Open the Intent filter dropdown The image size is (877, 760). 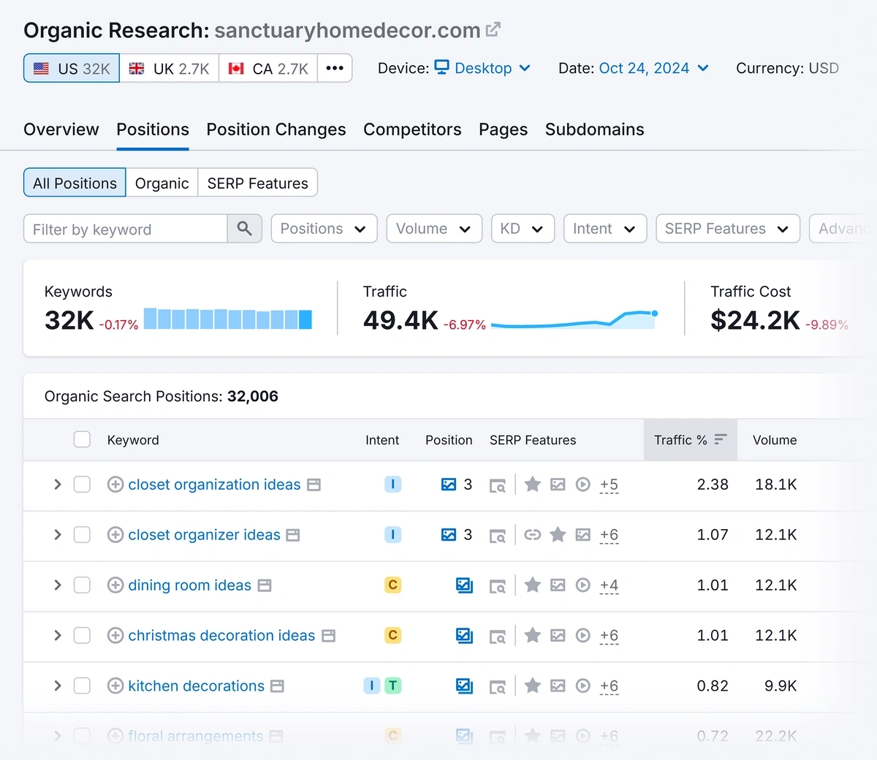(x=605, y=229)
